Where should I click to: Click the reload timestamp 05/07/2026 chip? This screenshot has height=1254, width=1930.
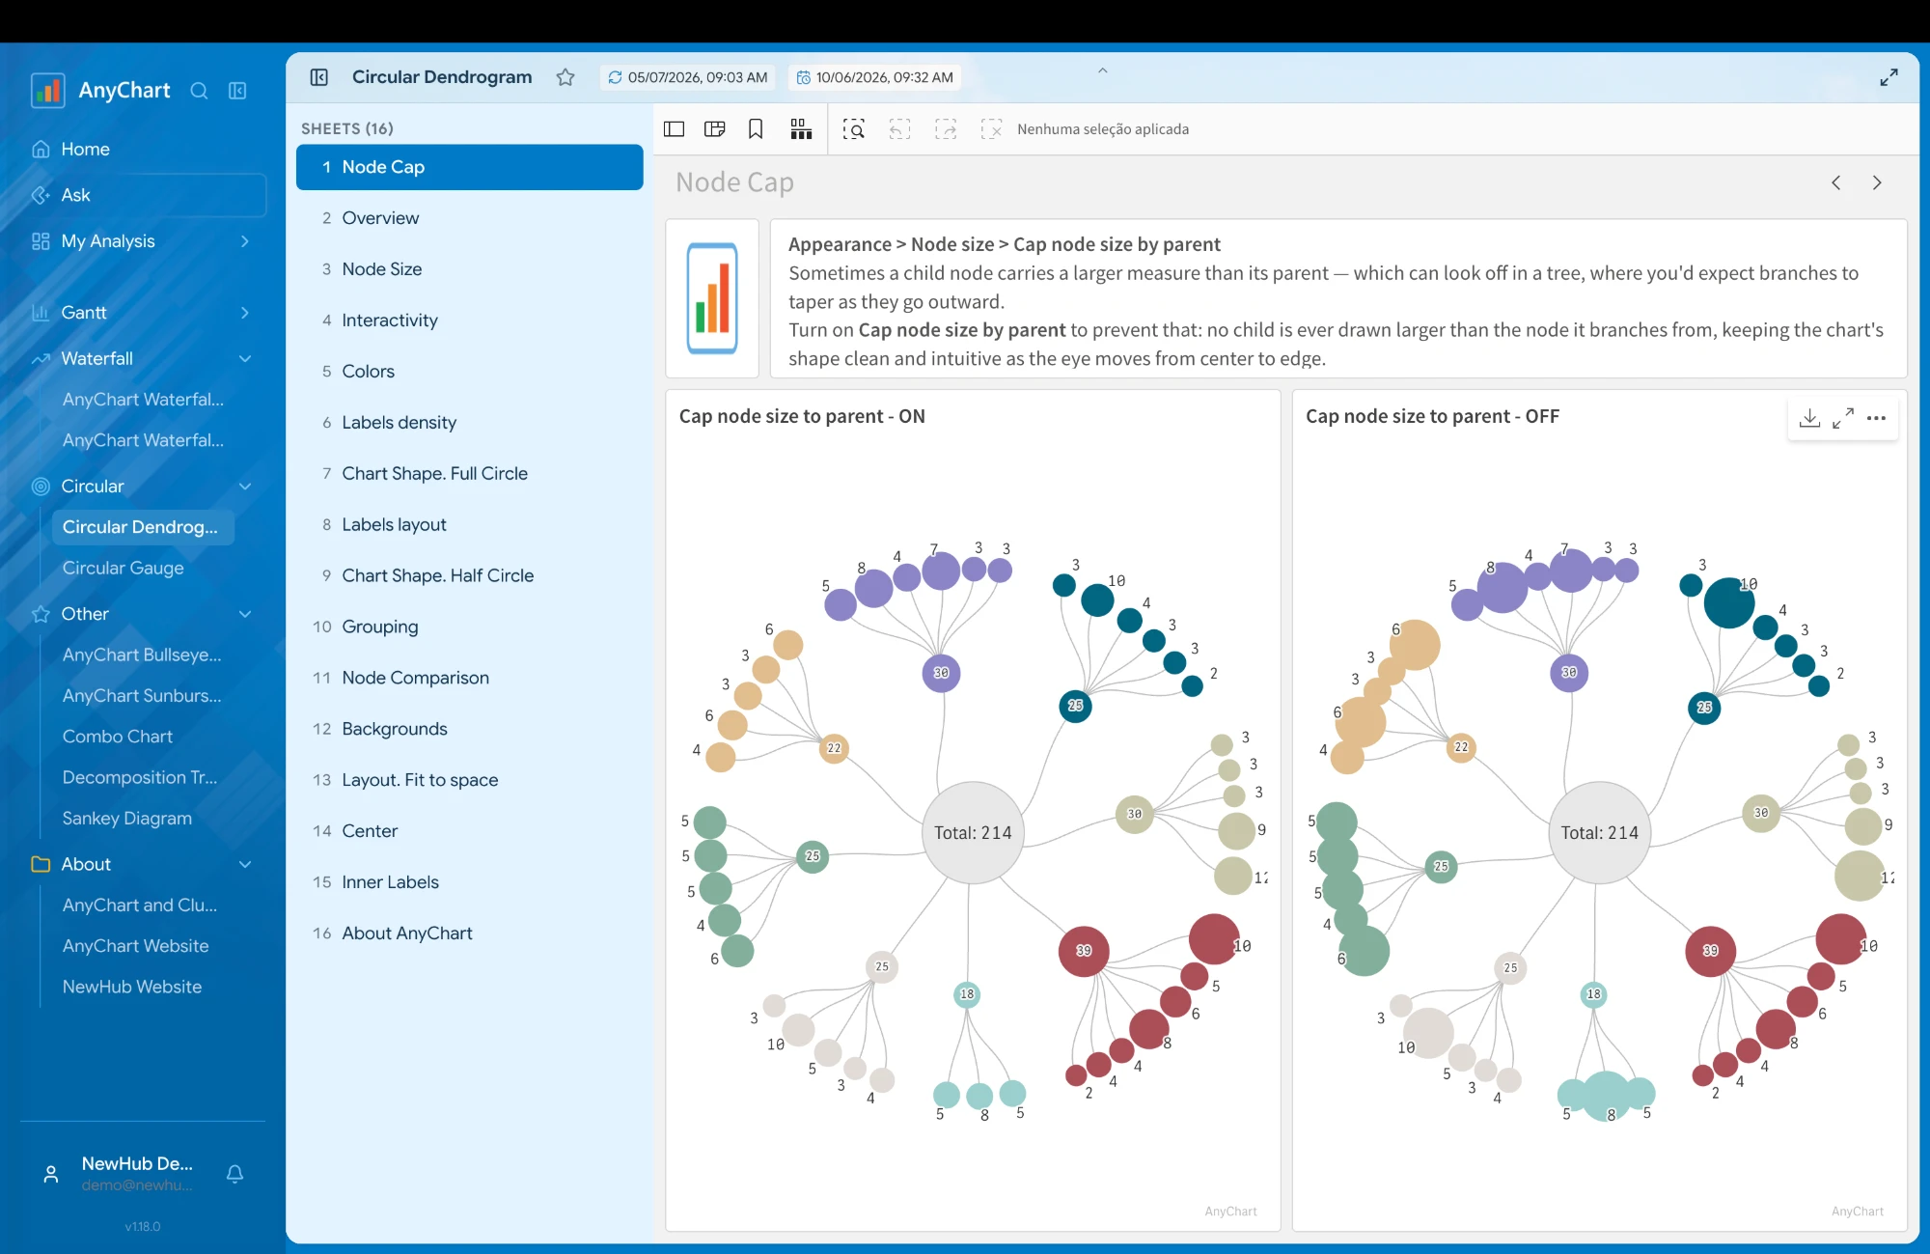(x=687, y=77)
